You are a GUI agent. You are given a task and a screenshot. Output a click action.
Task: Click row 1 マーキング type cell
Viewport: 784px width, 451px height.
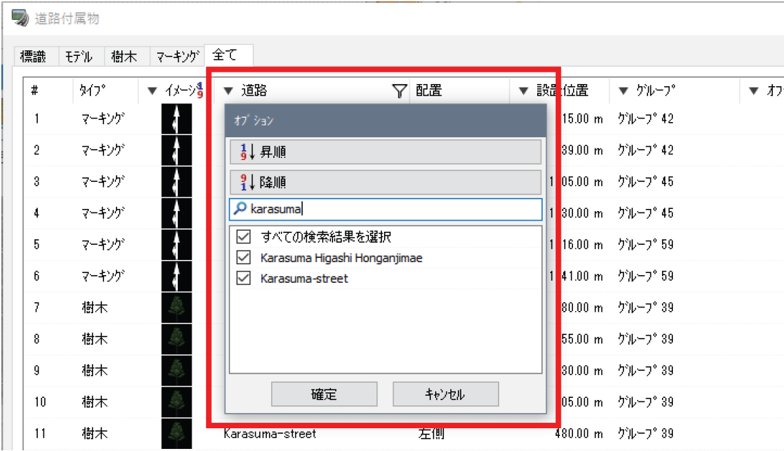(x=103, y=119)
